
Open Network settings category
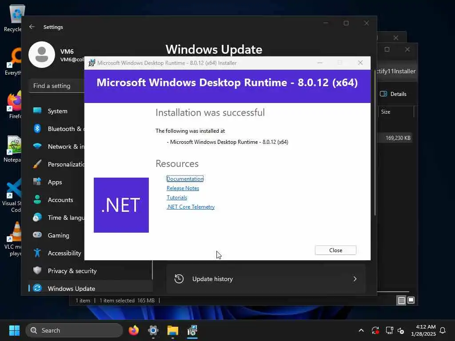57,147
